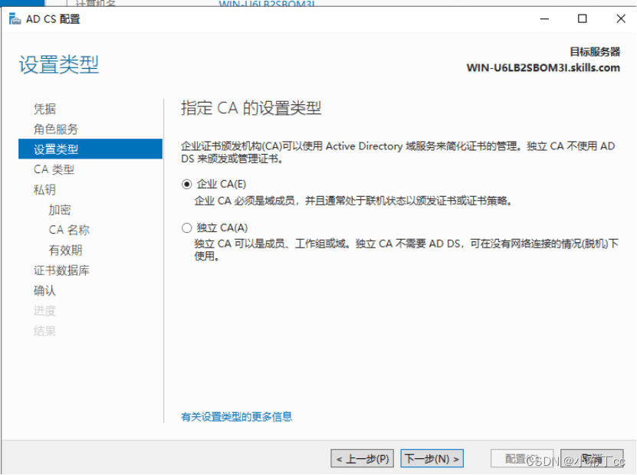Go to the 角色服务 step
The height and width of the screenshot is (475, 637).
tap(56, 129)
